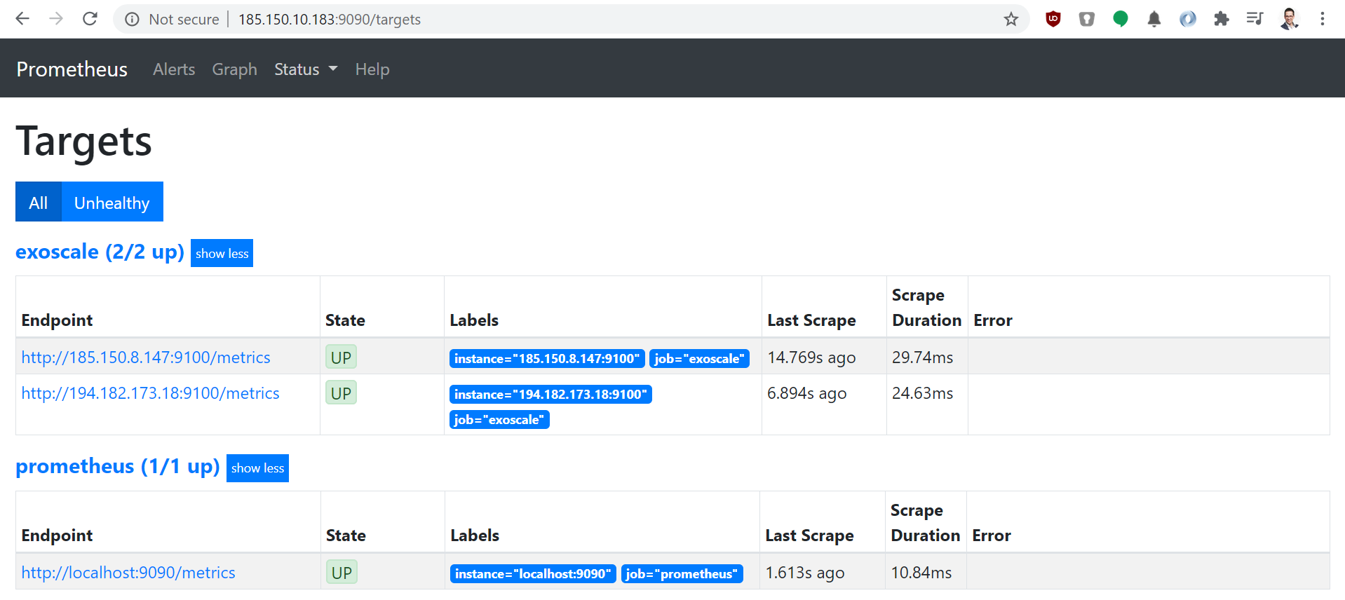The image size is (1345, 600).
Task: Open the uBlock Origin extension icon
Action: click(x=1053, y=19)
